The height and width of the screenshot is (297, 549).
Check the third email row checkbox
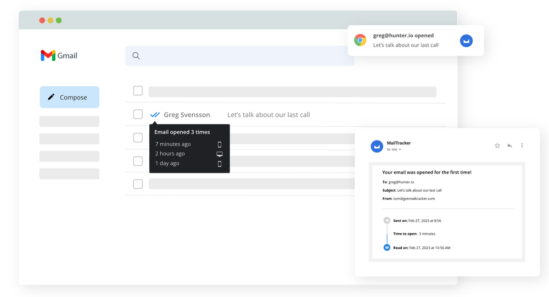tap(138, 138)
